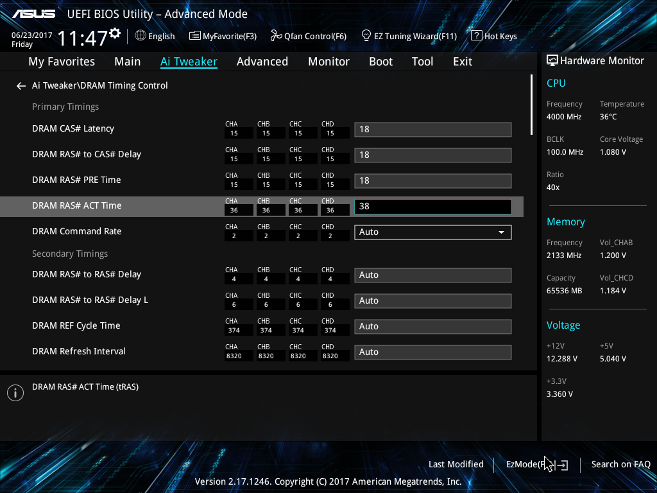Image resolution: width=657 pixels, height=493 pixels.
Task: Select the Ai Tweaker tab
Action: point(189,62)
